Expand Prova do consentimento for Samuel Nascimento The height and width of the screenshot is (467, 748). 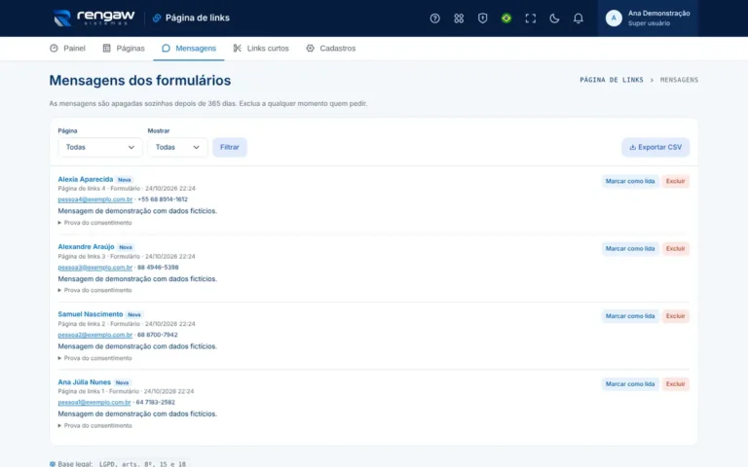coord(94,358)
